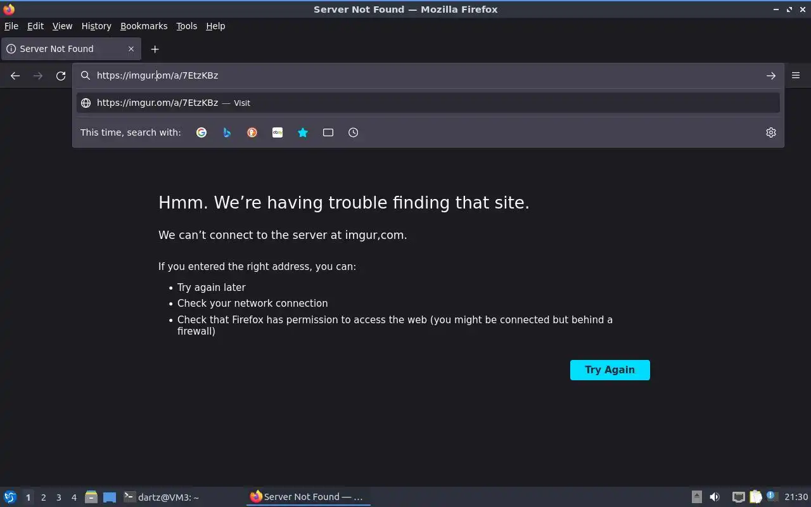Search open tabs with the tabs icon
The image size is (811, 507).
coord(328,132)
